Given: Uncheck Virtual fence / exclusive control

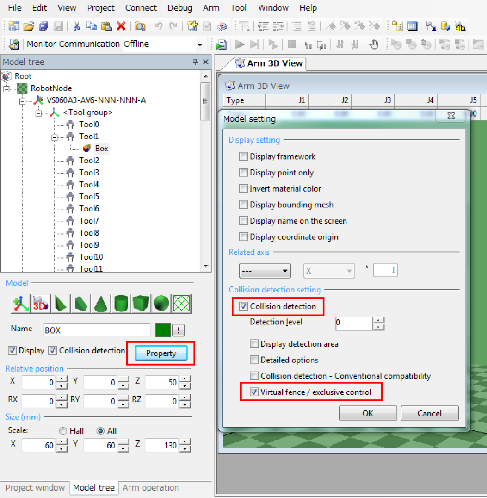Looking at the screenshot, I should point(254,392).
